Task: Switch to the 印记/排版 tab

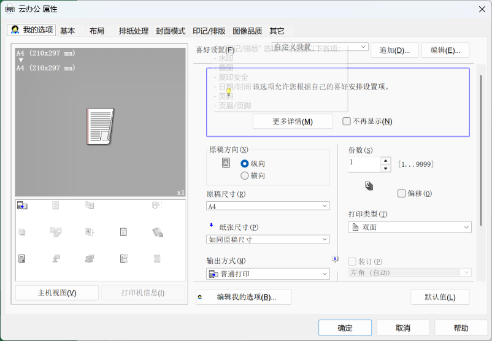Action: tap(209, 31)
